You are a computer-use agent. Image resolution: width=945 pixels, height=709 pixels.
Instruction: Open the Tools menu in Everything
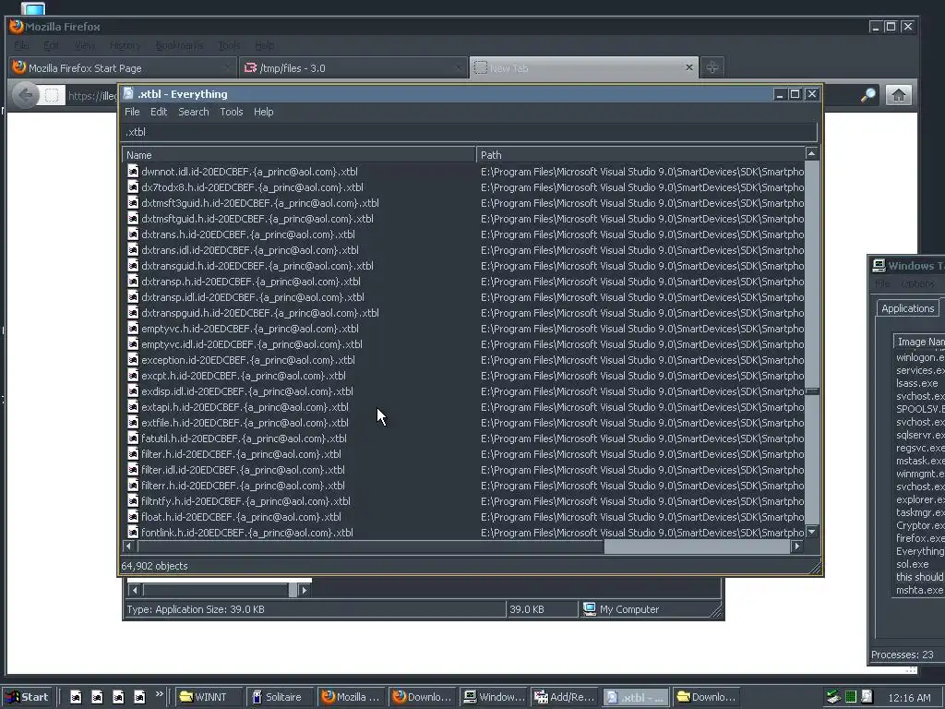232,112
